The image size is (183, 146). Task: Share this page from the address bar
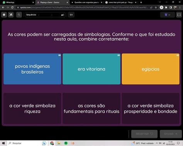[151, 7]
